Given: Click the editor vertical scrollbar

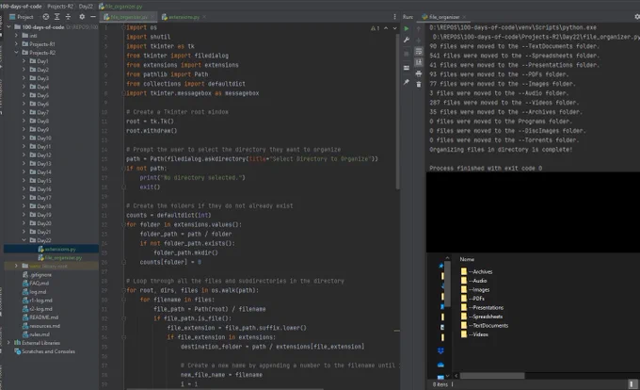Looking at the screenshot, I should coord(397,110).
